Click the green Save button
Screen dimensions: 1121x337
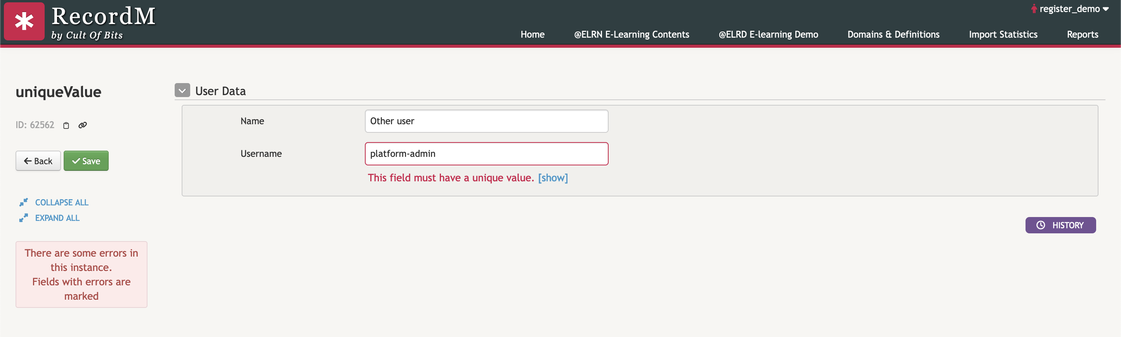click(86, 161)
